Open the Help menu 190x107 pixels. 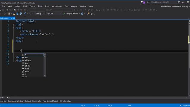(91, 6)
